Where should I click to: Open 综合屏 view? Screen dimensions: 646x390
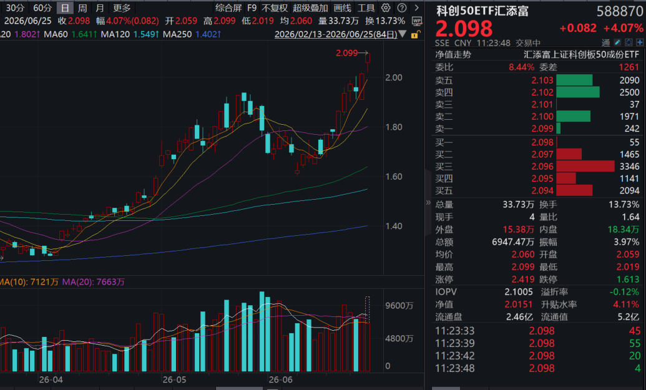[x=228, y=8]
